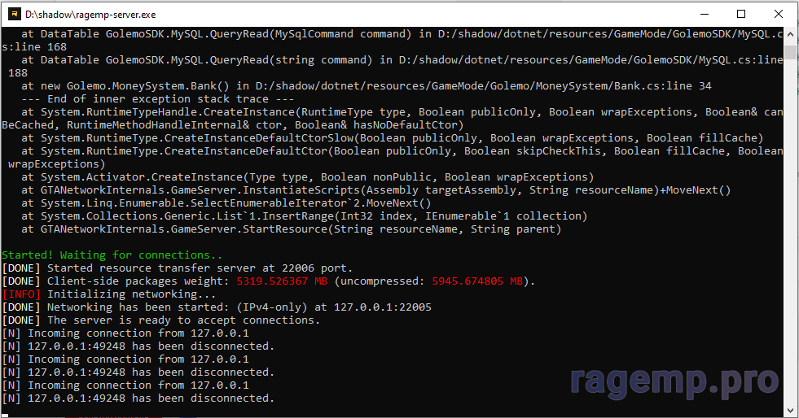This screenshot has height=418, width=799.
Task: Click the vertical scrollbar thumb
Action: (791, 52)
